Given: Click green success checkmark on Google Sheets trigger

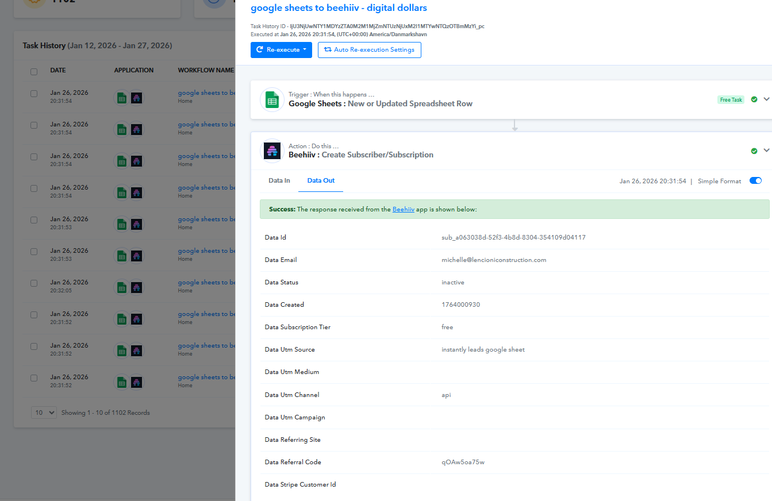Looking at the screenshot, I should pyautogui.click(x=754, y=99).
